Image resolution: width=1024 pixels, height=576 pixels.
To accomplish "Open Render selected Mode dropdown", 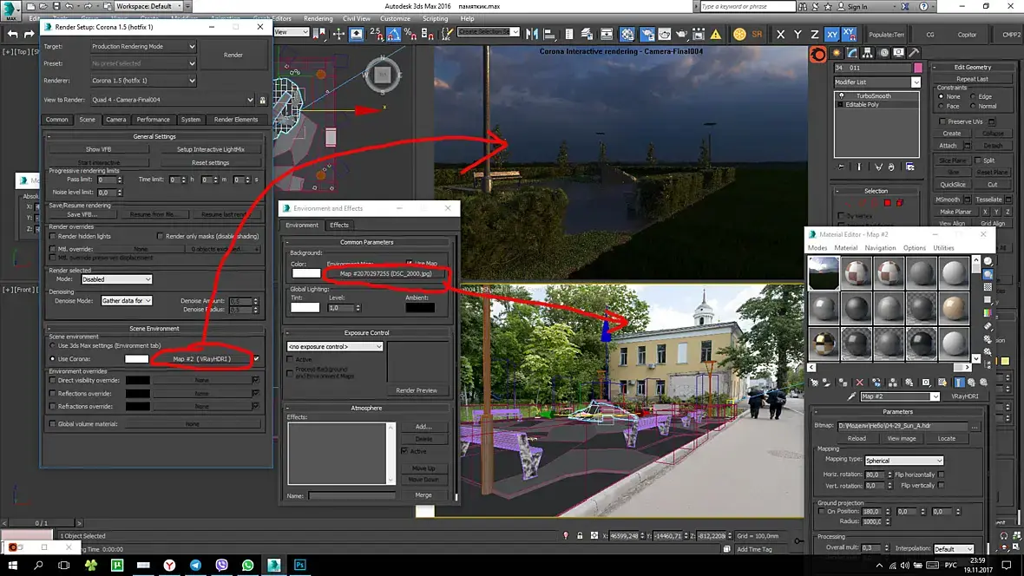I will coord(116,278).
